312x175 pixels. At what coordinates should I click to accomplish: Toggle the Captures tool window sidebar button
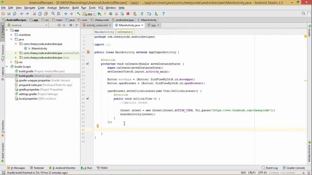[2, 73]
